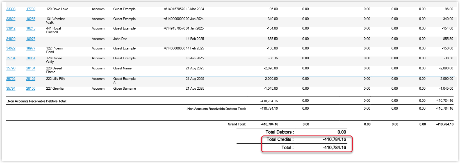This screenshot has height=163, width=460.
Task: Follow the 33812 link
Action: [11, 28]
